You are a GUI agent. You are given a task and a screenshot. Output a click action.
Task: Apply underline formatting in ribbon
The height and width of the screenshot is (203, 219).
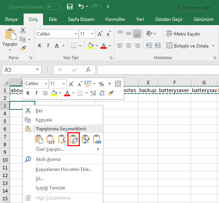pyautogui.click(x=57, y=46)
